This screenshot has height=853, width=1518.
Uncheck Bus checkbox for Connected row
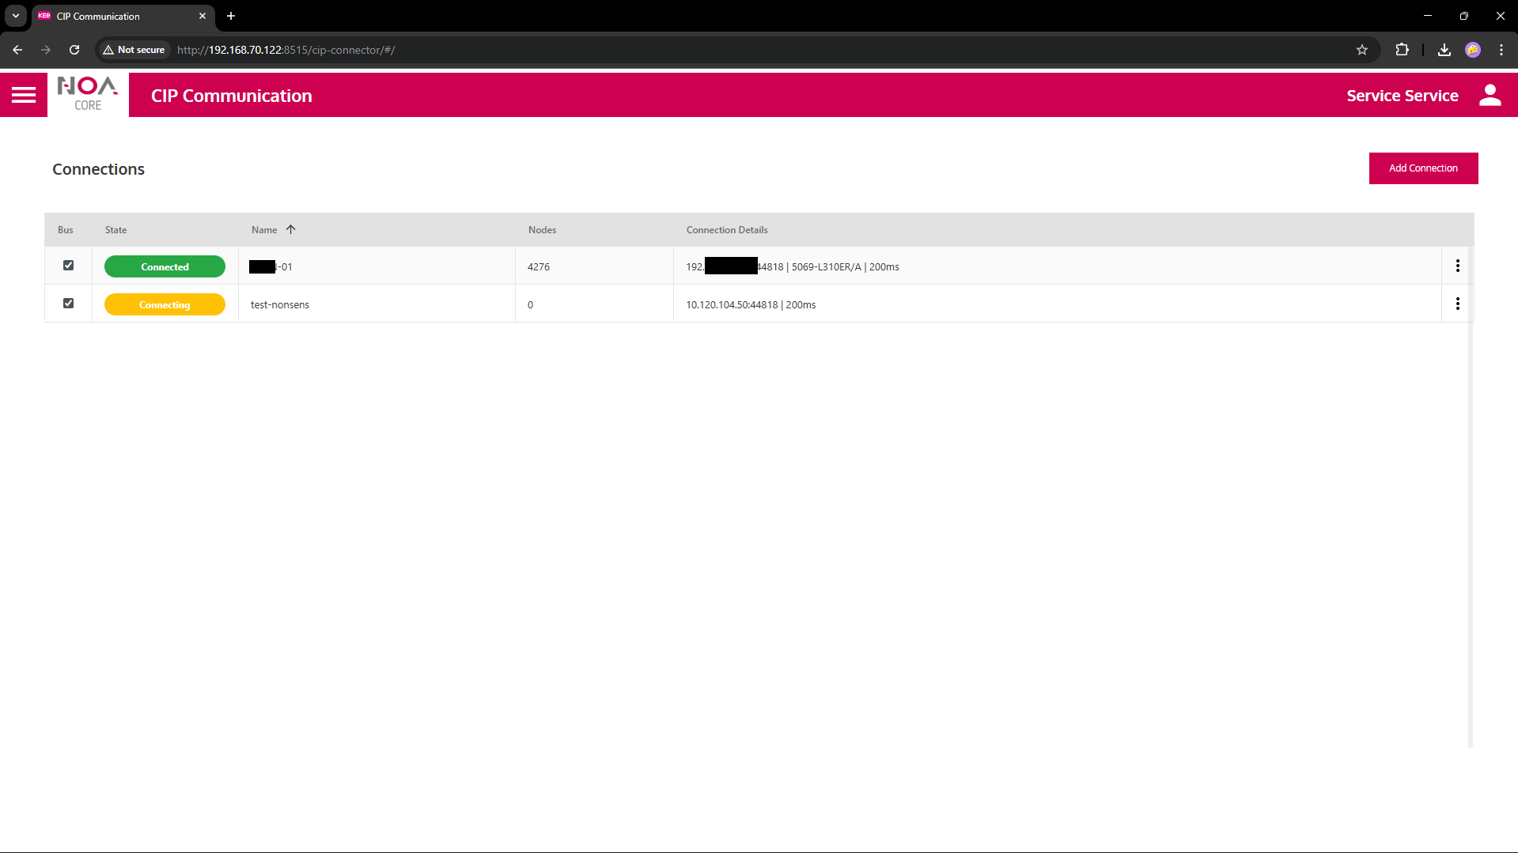pyautogui.click(x=69, y=266)
